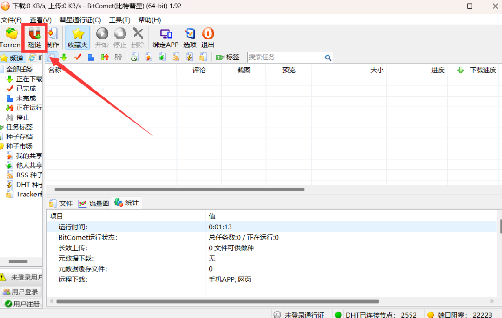Image resolution: width=502 pixels, height=318 pixels.
Task: Open the 彗星通行证(C) menu
Action: coord(80,20)
